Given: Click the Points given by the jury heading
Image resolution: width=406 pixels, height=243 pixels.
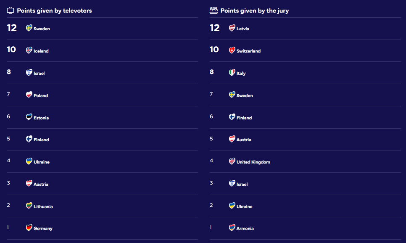Looking at the screenshot, I should 255,11.
